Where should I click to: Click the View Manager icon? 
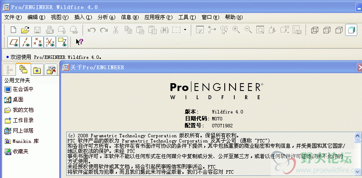coord(297,30)
